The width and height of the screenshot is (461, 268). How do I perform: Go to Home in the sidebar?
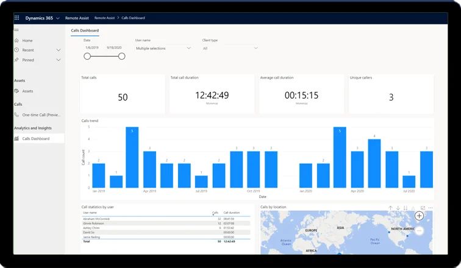(x=27, y=40)
